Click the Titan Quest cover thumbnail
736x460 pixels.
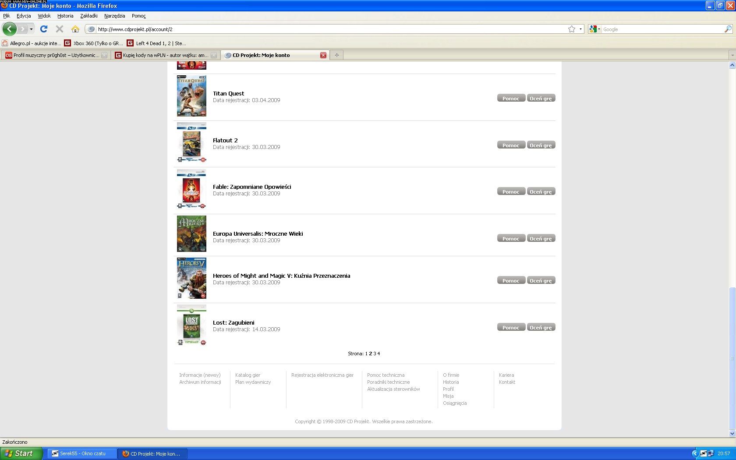point(191,96)
